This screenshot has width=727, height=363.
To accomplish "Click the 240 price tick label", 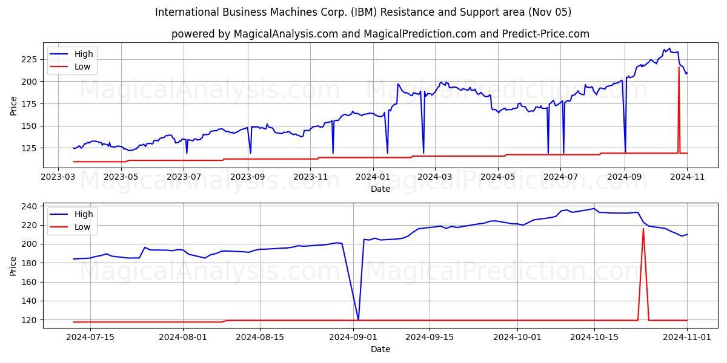I will [x=30, y=206].
